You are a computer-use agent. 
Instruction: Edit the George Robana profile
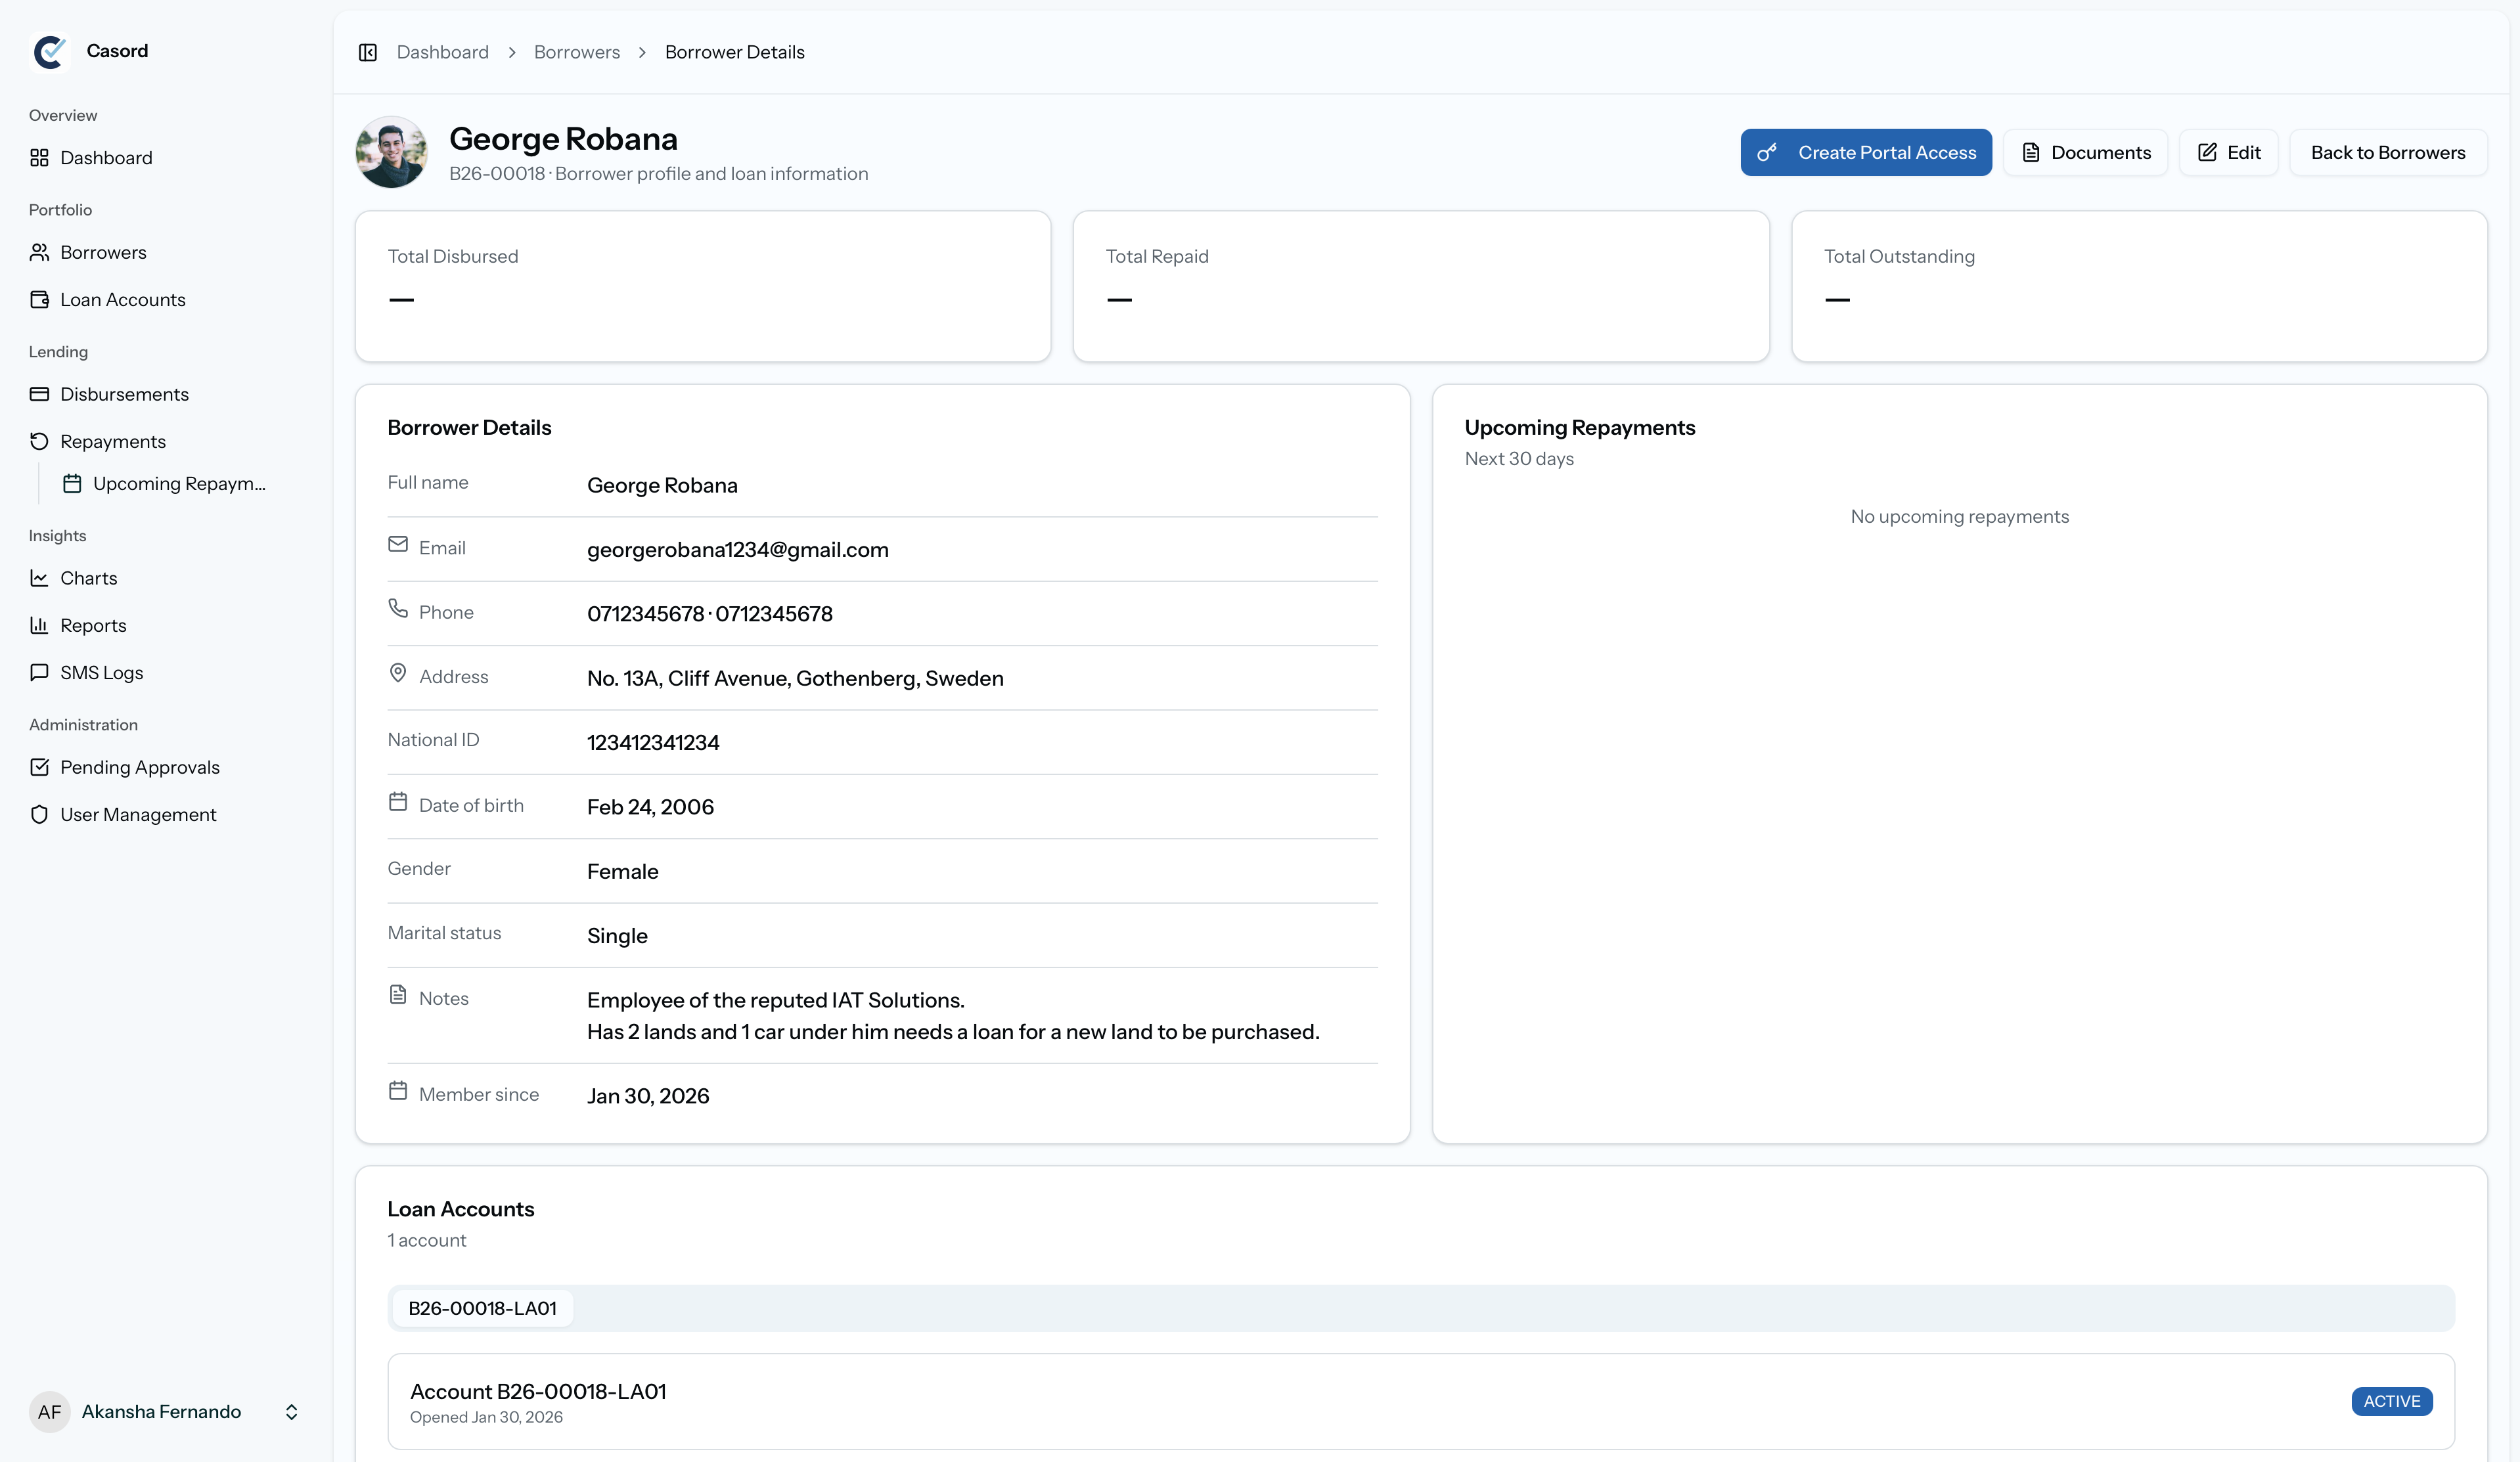[2228, 153]
